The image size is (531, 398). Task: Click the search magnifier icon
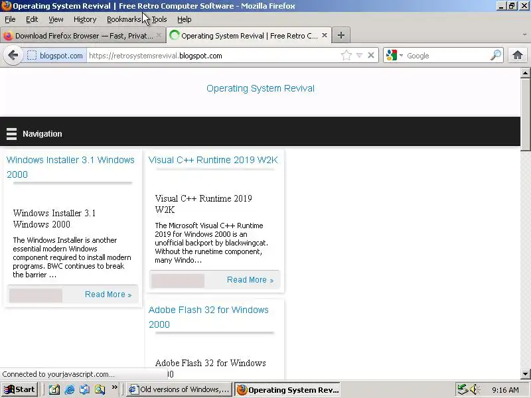click(x=496, y=55)
